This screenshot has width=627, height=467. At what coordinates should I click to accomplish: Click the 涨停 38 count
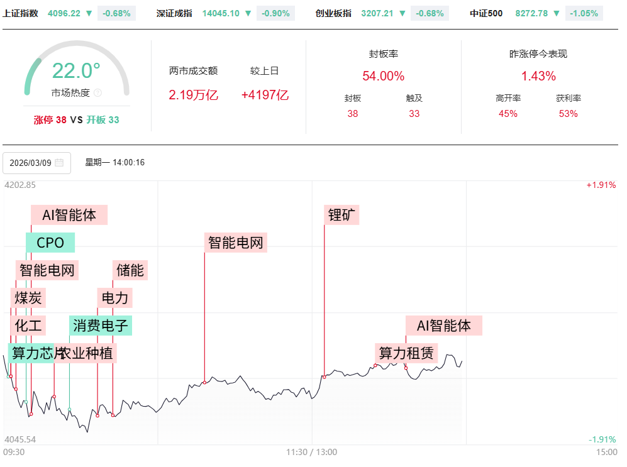[x=50, y=119]
